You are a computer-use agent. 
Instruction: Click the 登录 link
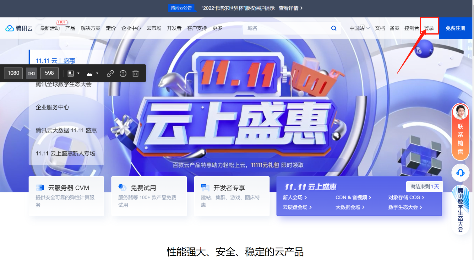point(429,28)
